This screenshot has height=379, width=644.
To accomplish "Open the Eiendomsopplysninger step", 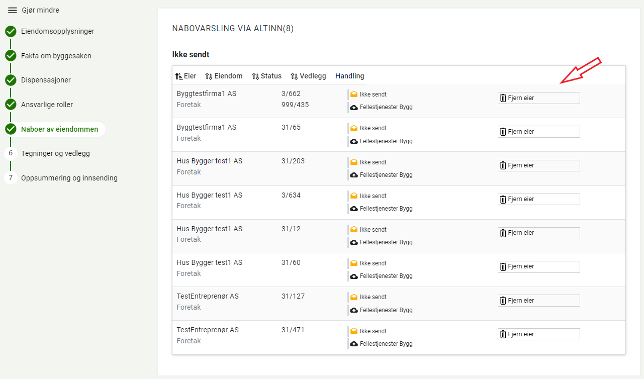I will [57, 31].
